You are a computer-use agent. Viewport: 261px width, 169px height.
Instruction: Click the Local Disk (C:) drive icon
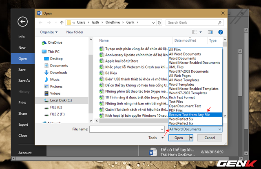[x=46, y=100]
